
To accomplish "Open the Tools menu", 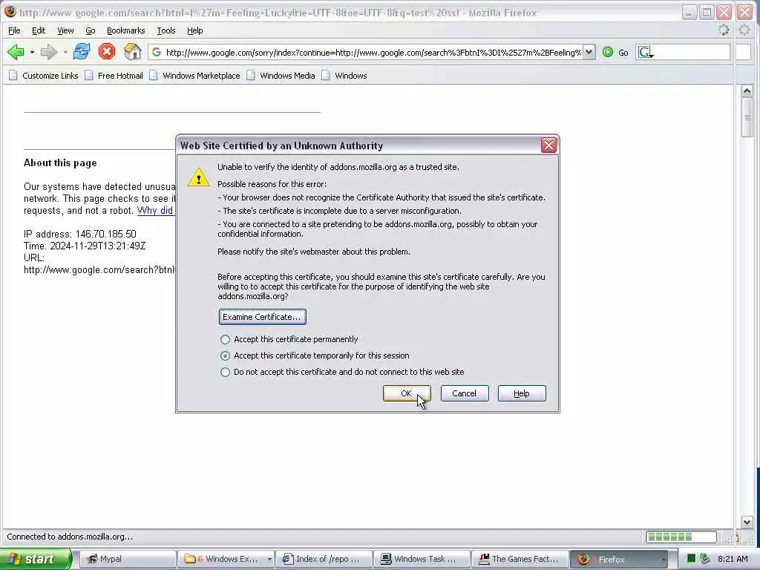I will pos(166,30).
